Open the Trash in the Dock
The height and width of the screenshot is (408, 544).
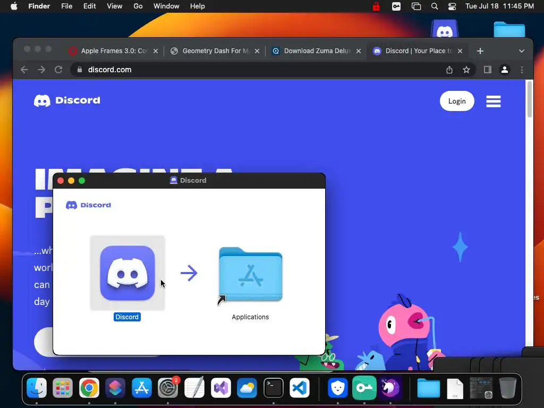pos(507,388)
